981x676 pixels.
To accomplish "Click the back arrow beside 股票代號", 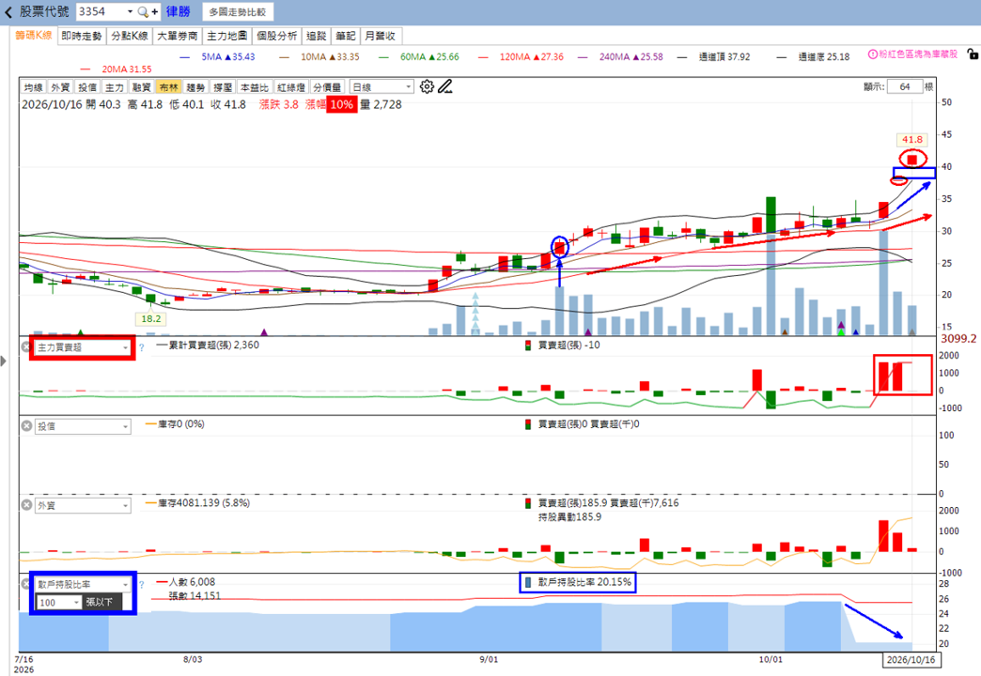I will 8,12.
